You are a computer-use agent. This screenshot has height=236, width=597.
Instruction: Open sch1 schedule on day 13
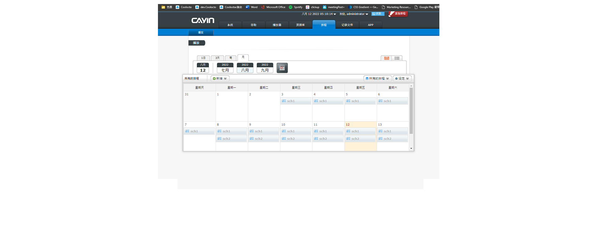coord(392,131)
